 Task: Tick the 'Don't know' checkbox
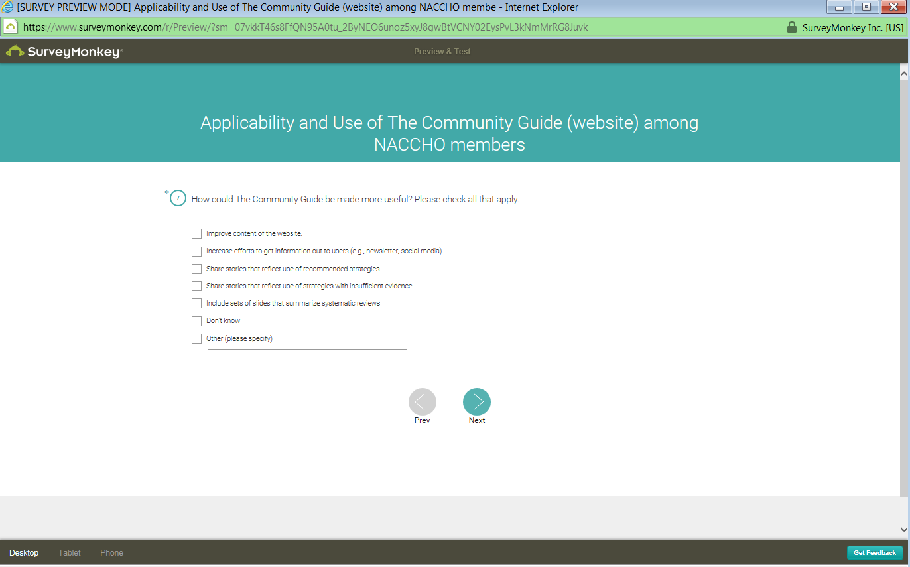tap(196, 321)
